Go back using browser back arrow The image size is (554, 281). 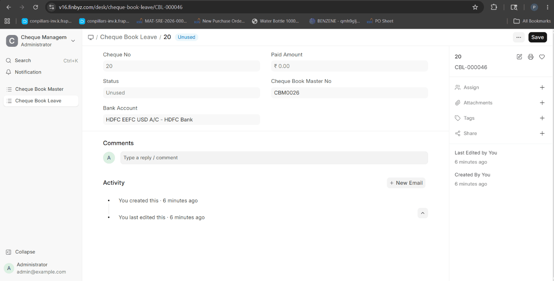tap(9, 7)
